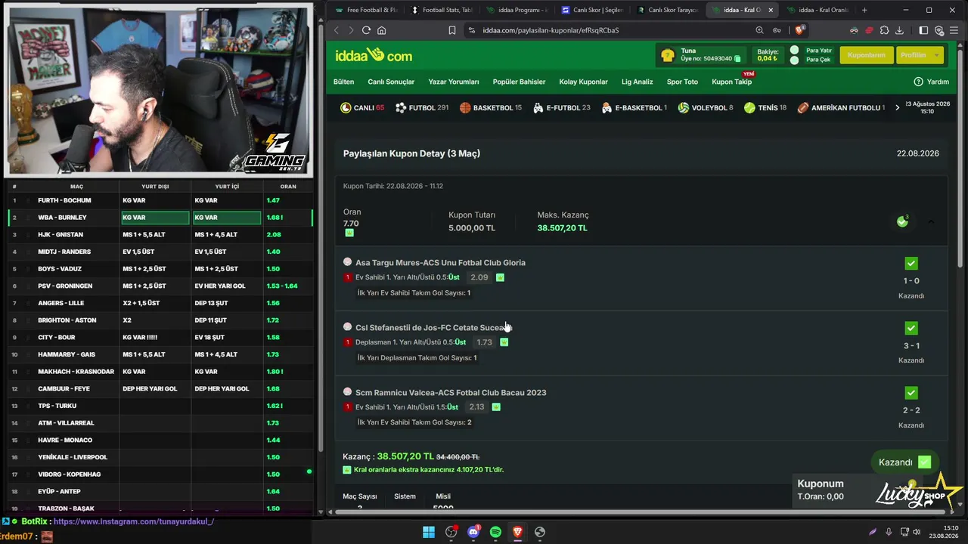This screenshot has width=968, height=544.
Task: Open Discord from the taskbar
Action: 473,532
